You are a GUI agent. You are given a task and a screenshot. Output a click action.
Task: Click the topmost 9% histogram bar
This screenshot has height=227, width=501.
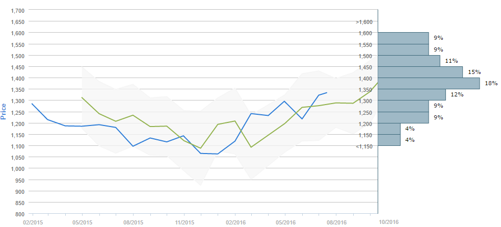[403, 38]
